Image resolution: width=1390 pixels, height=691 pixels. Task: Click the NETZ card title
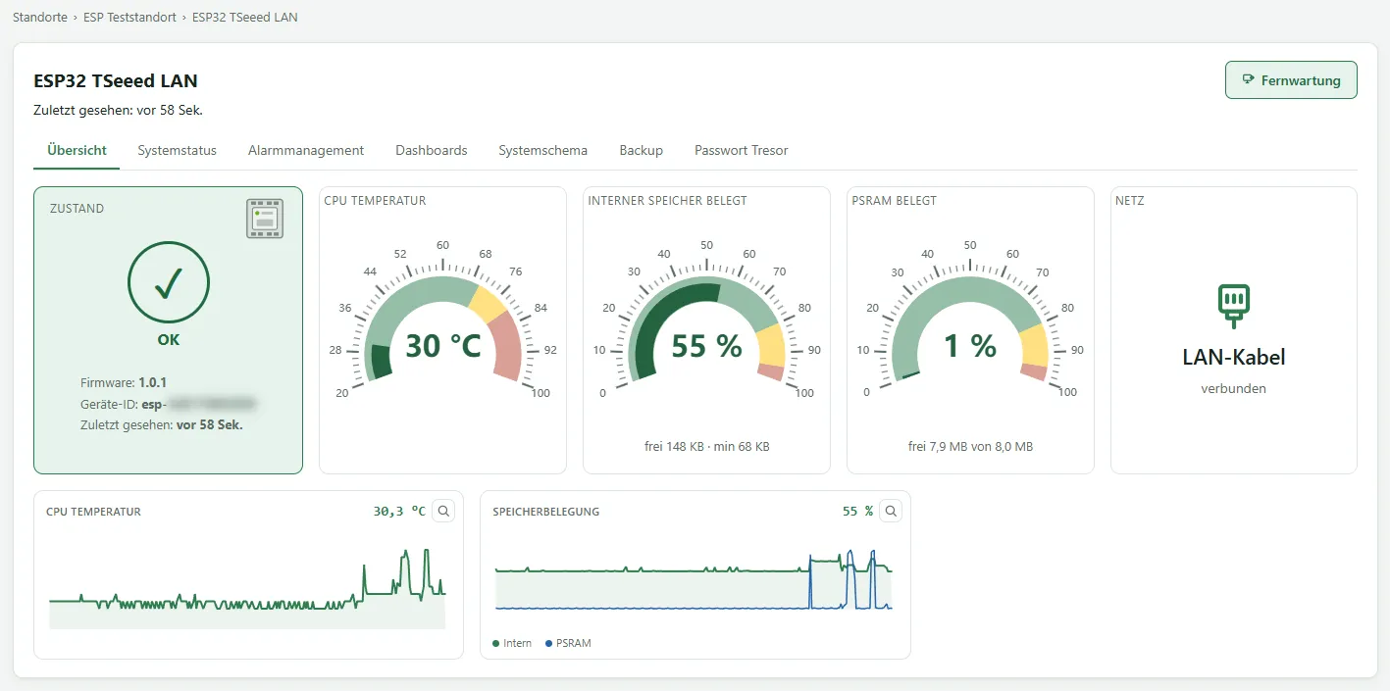1130,201
